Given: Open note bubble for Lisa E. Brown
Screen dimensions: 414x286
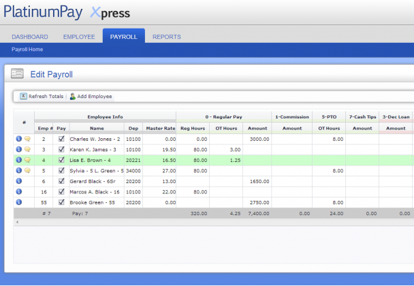Looking at the screenshot, I should click(x=27, y=160).
